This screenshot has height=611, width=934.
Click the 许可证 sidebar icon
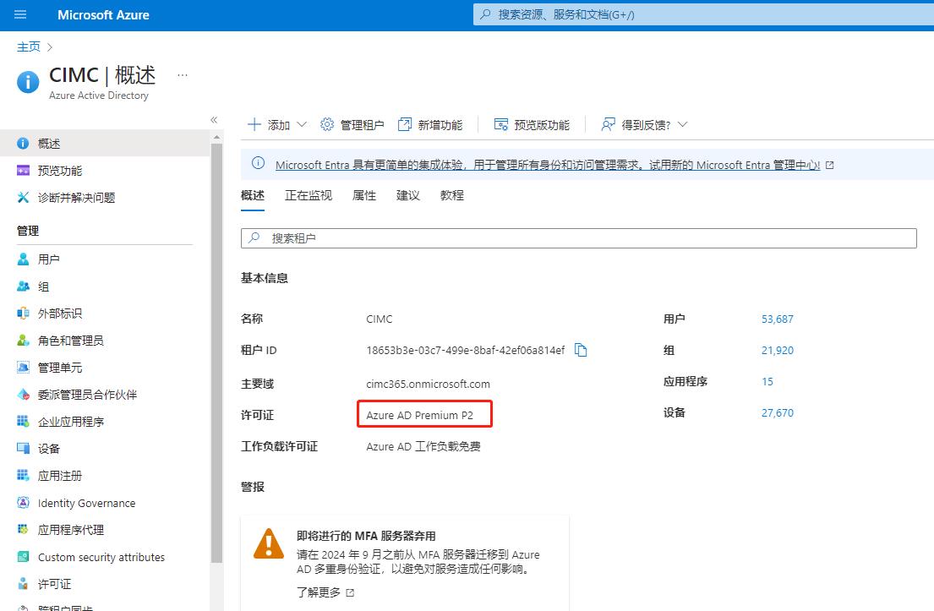click(23, 584)
